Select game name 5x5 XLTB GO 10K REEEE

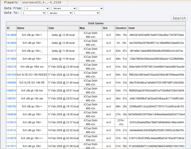pos(32,74)
